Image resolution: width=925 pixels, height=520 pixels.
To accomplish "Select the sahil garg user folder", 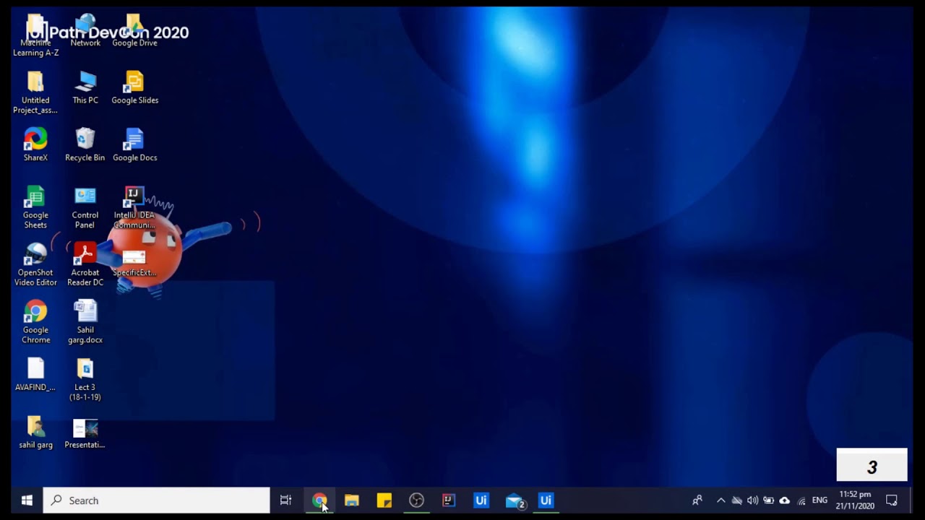I will tap(35, 433).
